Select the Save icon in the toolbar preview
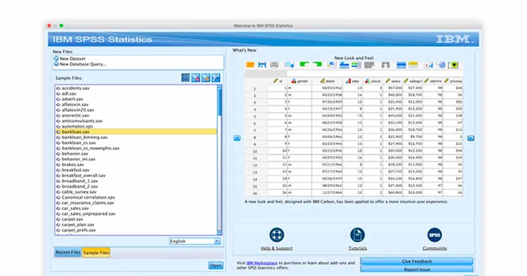Screen dimensions: 527x276 pos(262,64)
